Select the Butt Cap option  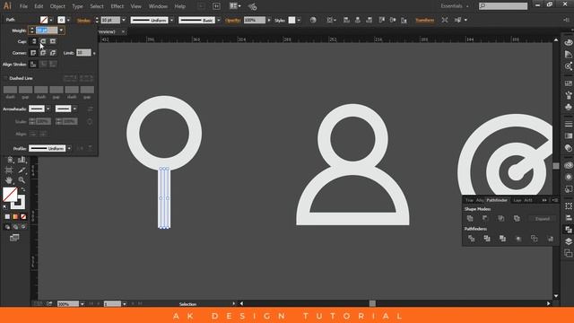[34, 41]
